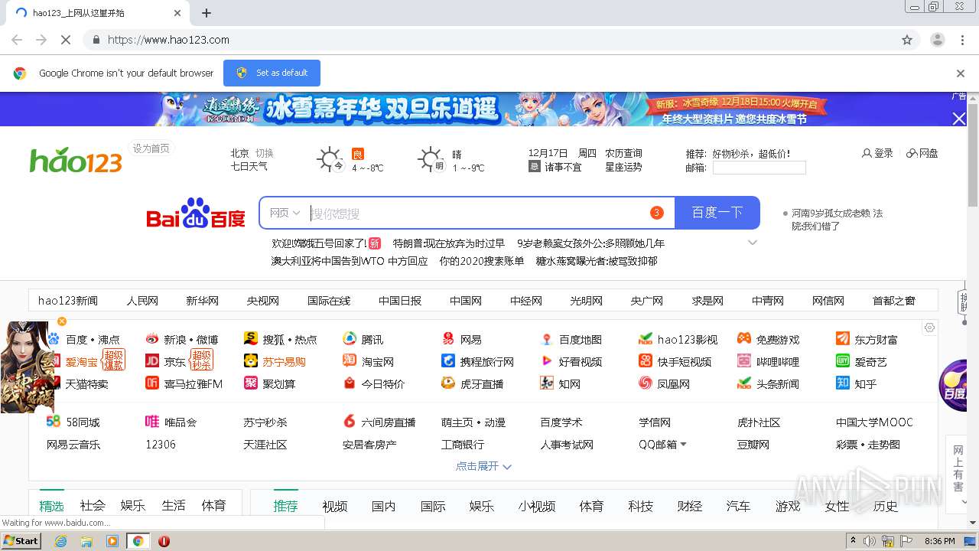Click the taskbar clock showing 8:36 PM

click(x=939, y=541)
